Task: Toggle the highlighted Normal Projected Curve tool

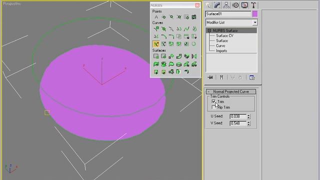Action: click(x=156, y=44)
